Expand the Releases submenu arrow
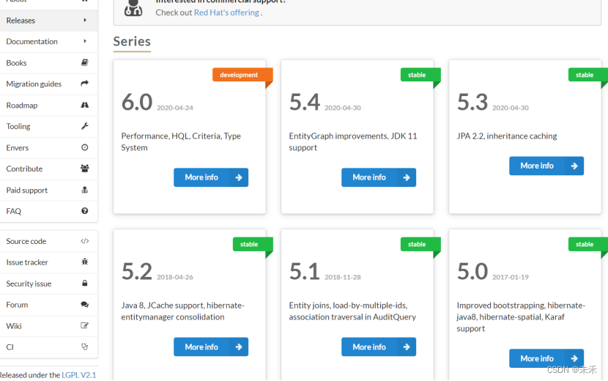The width and height of the screenshot is (608, 381). (x=85, y=21)
